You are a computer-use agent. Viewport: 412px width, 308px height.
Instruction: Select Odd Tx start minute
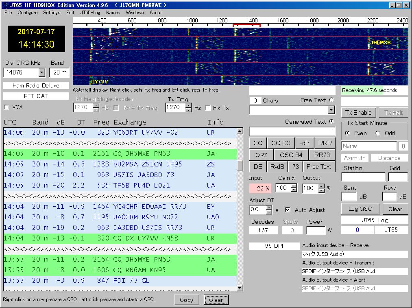(x=378, y=133)
